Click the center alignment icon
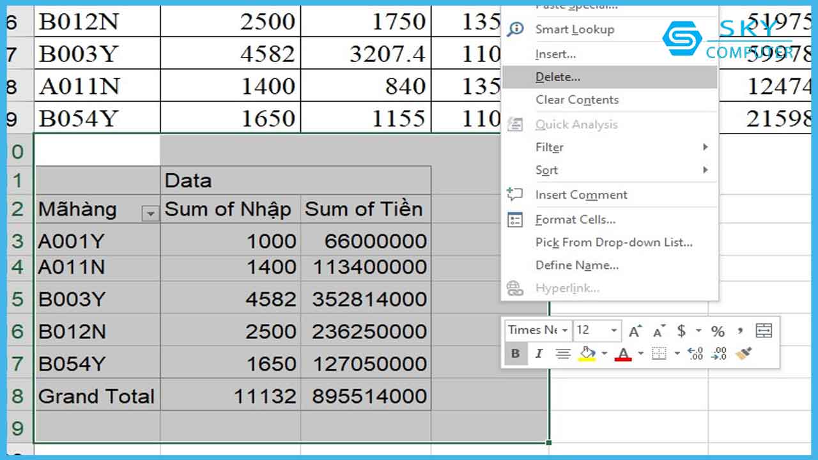This screenshot has height=460, width=818. (562, 353)
